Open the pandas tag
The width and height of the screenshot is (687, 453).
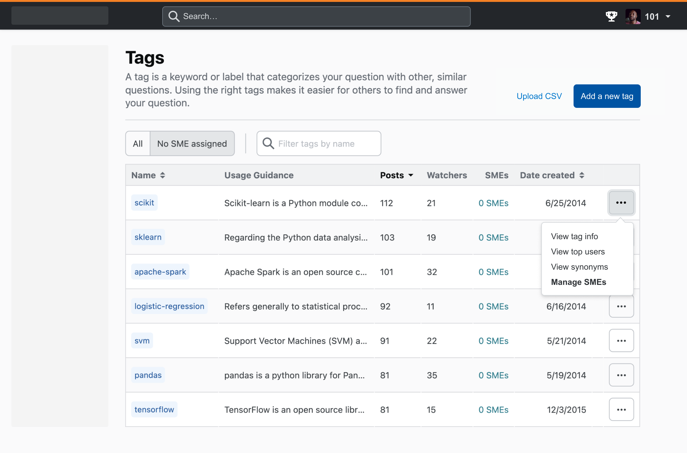[148, 375]
